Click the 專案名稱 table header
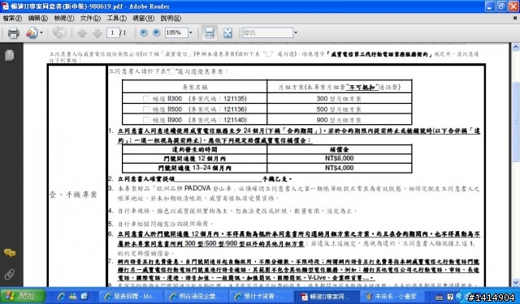 pyautogui.click(x=195, y=87)
